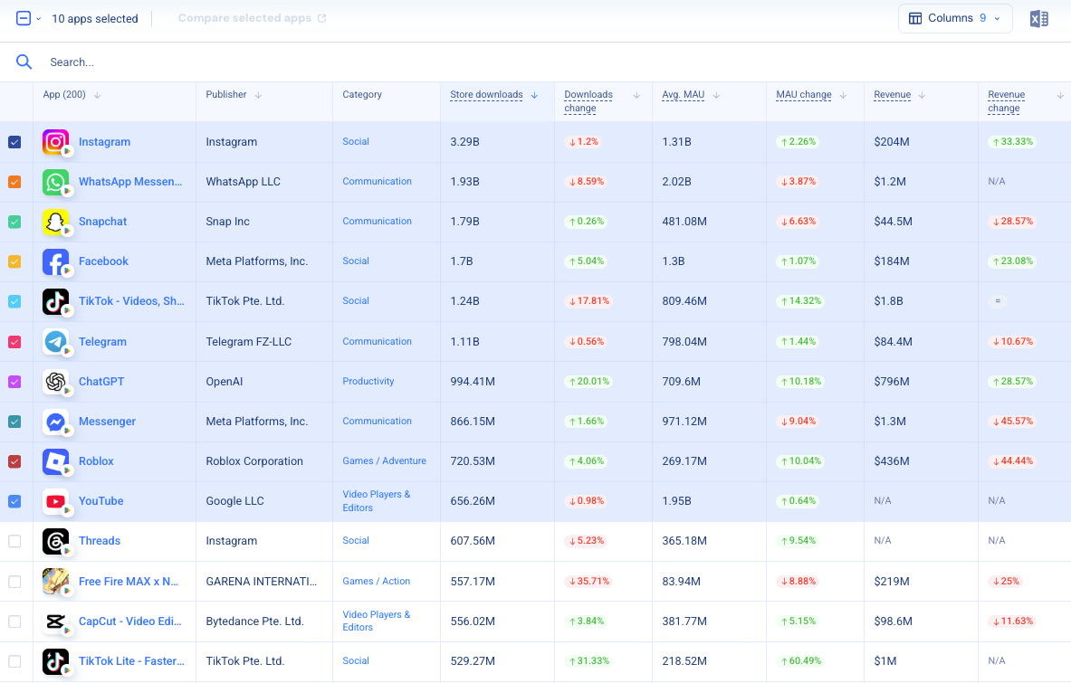1071x683 pixels.
Task: Filter by Games / Adventure category link
Action: pyautogui.click(x=385, y=461)
